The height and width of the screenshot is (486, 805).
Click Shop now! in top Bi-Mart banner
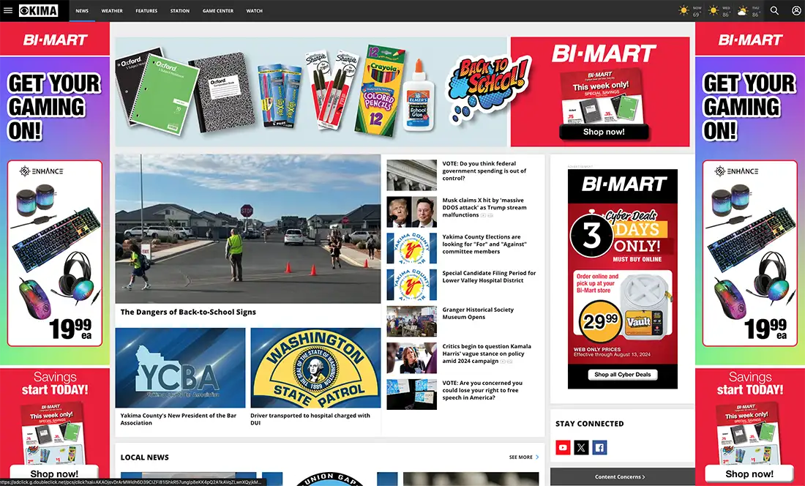click(x=604, y=132)
